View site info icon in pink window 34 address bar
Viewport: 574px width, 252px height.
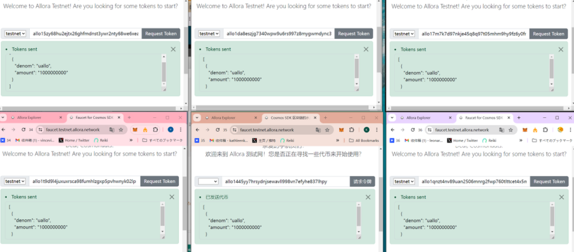[x=40, y=130]
